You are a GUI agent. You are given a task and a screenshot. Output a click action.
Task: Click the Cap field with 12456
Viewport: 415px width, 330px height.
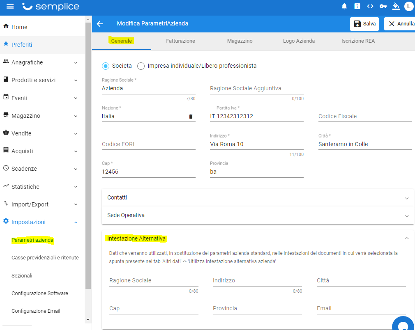148,172
